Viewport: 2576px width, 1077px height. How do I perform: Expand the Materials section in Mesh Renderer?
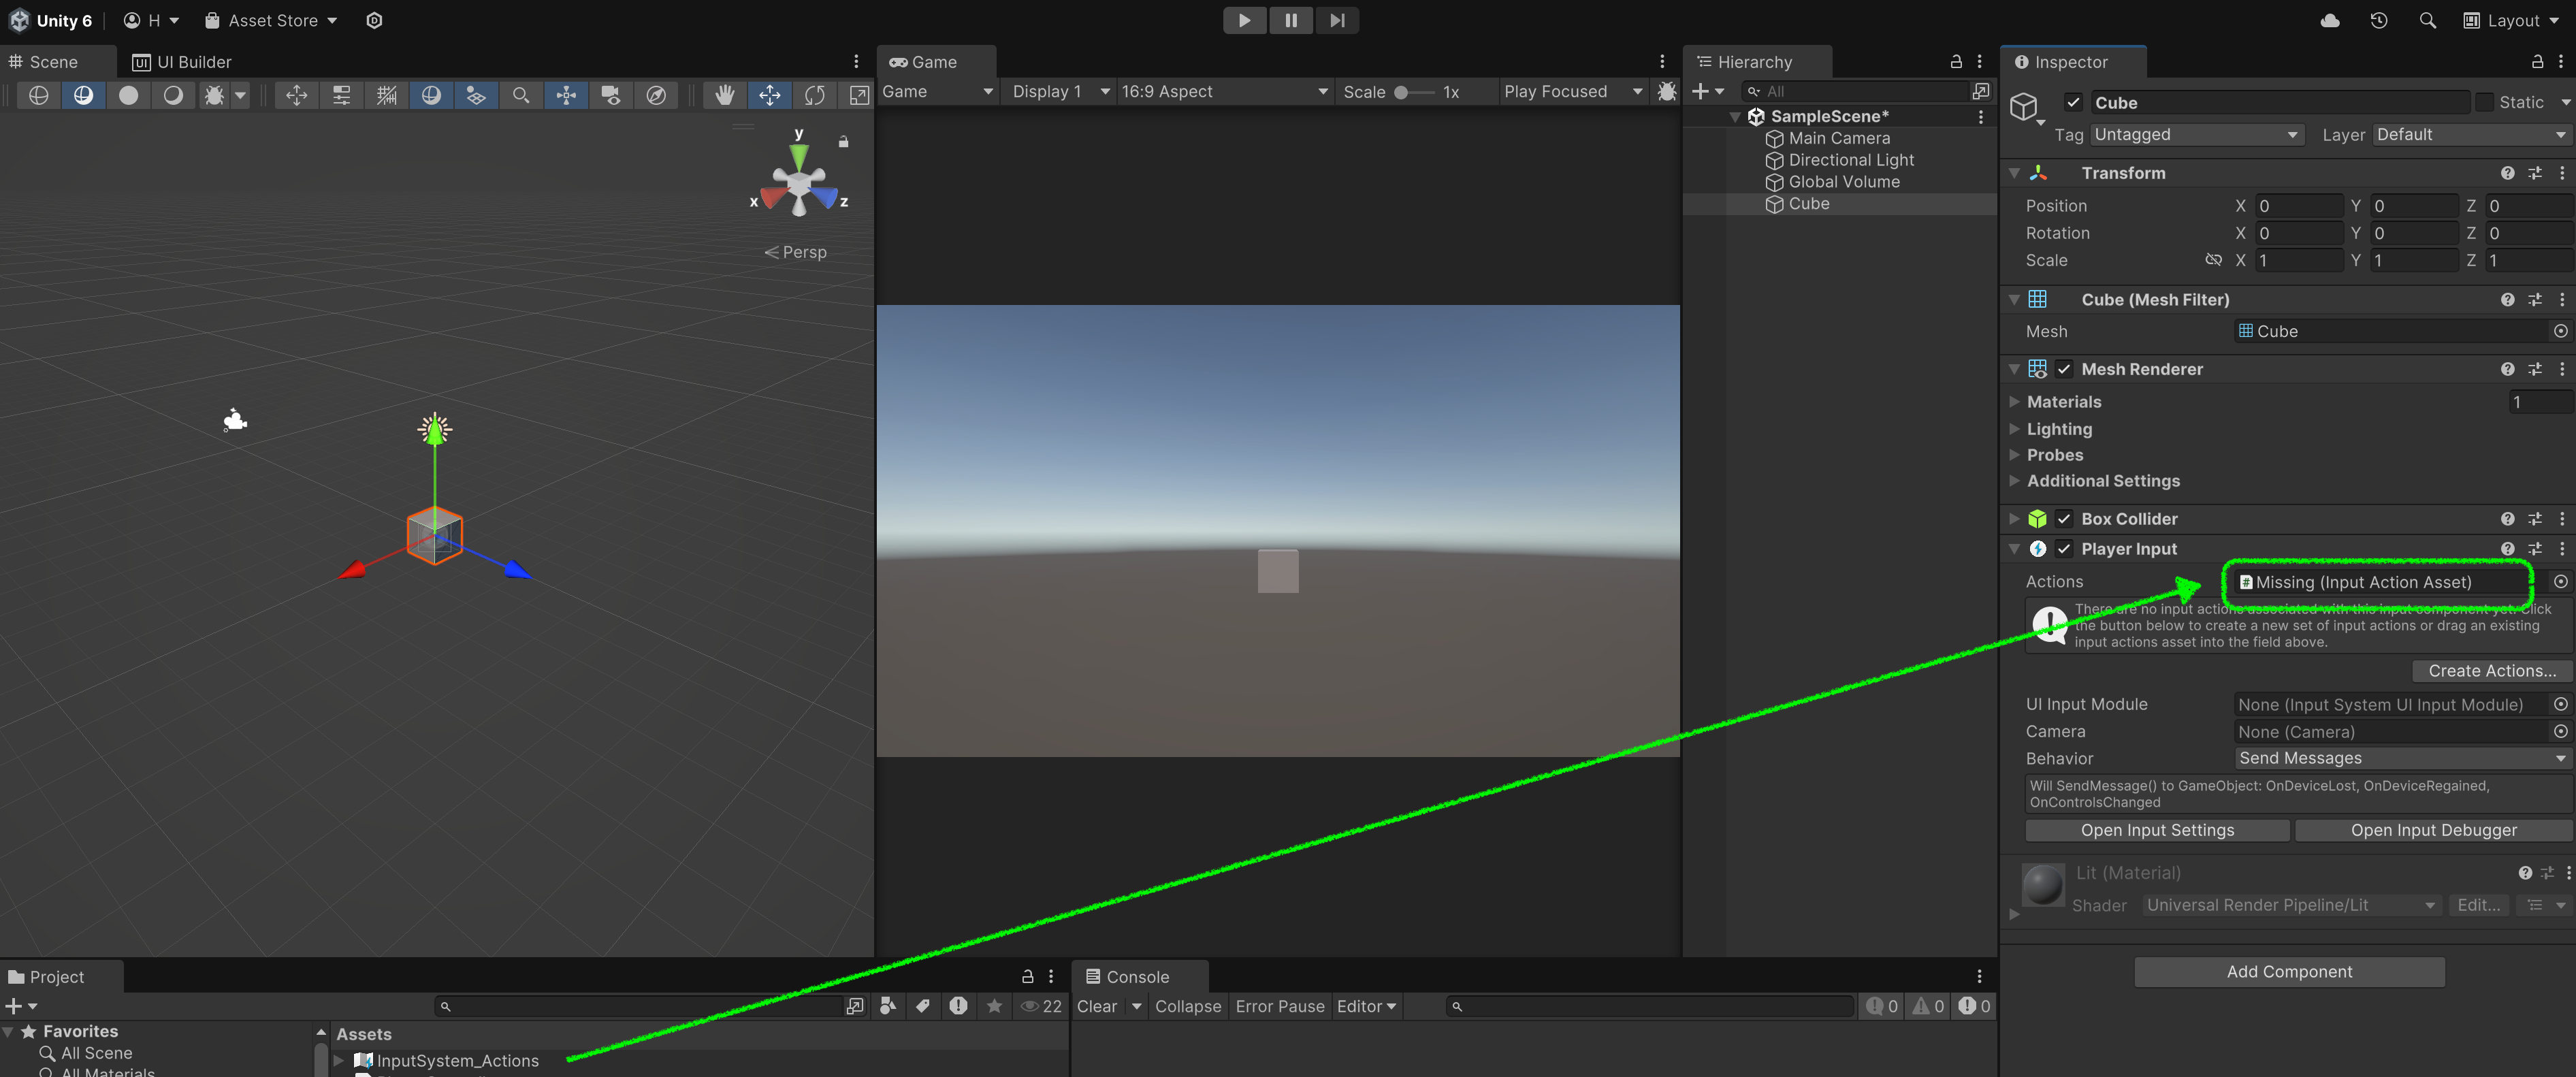point(2014,401)
